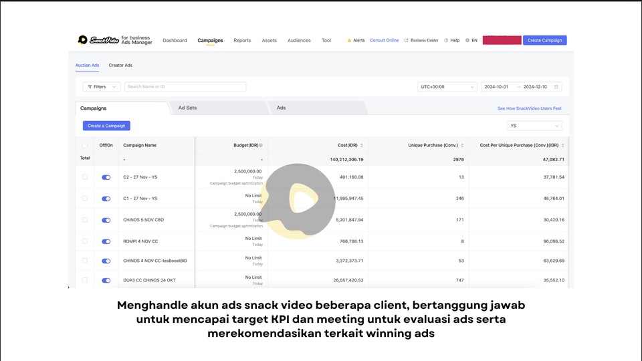The width and height of the screenshot is (642, 361).
Task: Click the start date 2024-10-01
Action: tap(496, 87)
